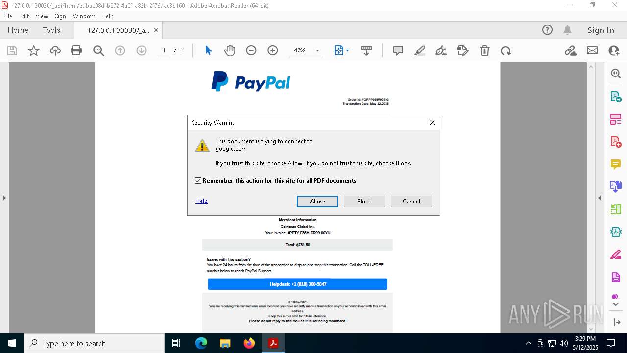
Task: Go to previous page arrow
Action: click(120, 50)
